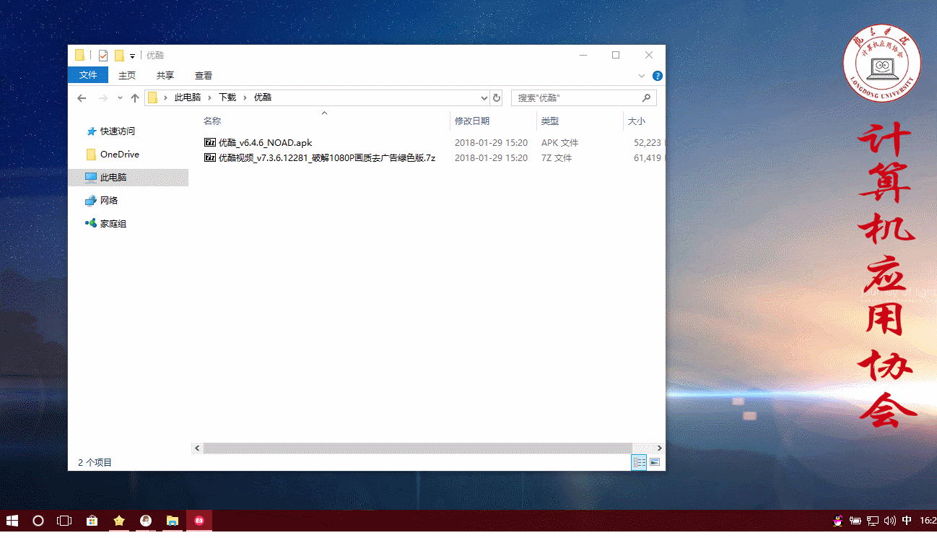Viewport: 937px width, 538px height.
Task: Open Cortana search circle on taskbar
Action: [x=39, y=521]
